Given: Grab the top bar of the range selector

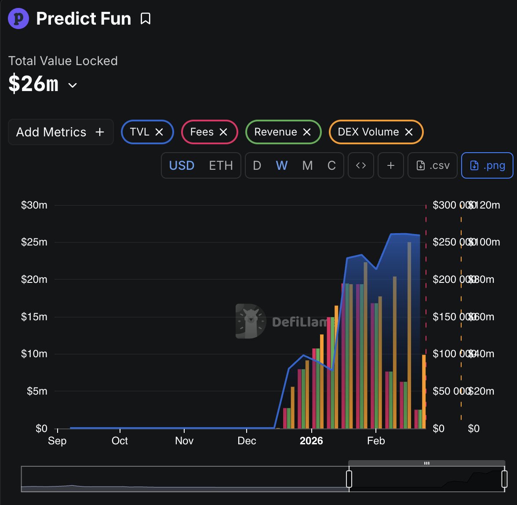Looking at the screenshot, I should coord(426,463).
